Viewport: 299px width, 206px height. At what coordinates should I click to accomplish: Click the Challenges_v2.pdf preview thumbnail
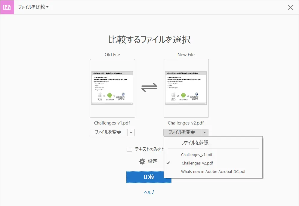pos(186,88)
